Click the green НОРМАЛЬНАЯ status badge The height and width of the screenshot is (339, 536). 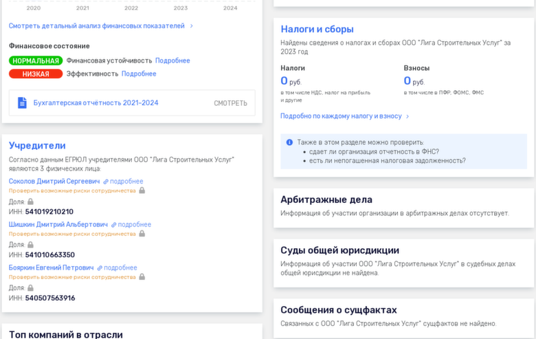[x=36, y=61]
